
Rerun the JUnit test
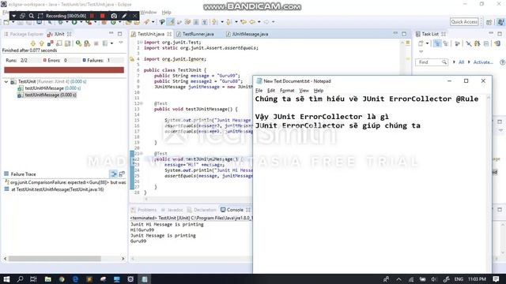click(78, 43)
